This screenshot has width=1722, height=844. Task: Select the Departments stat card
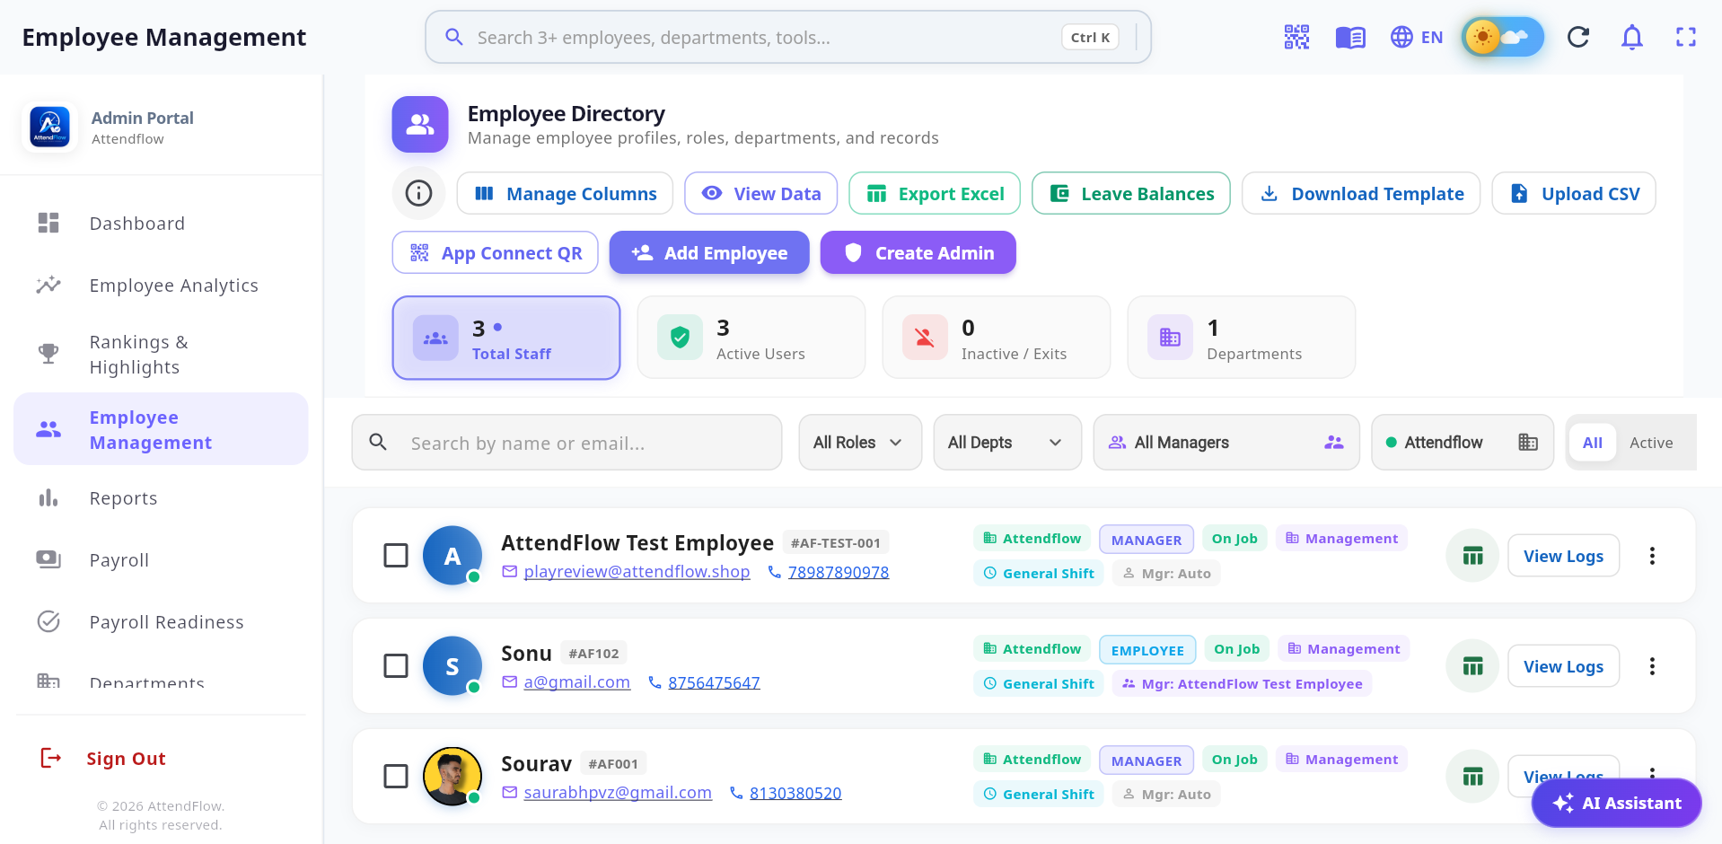tap(1242, 338)
